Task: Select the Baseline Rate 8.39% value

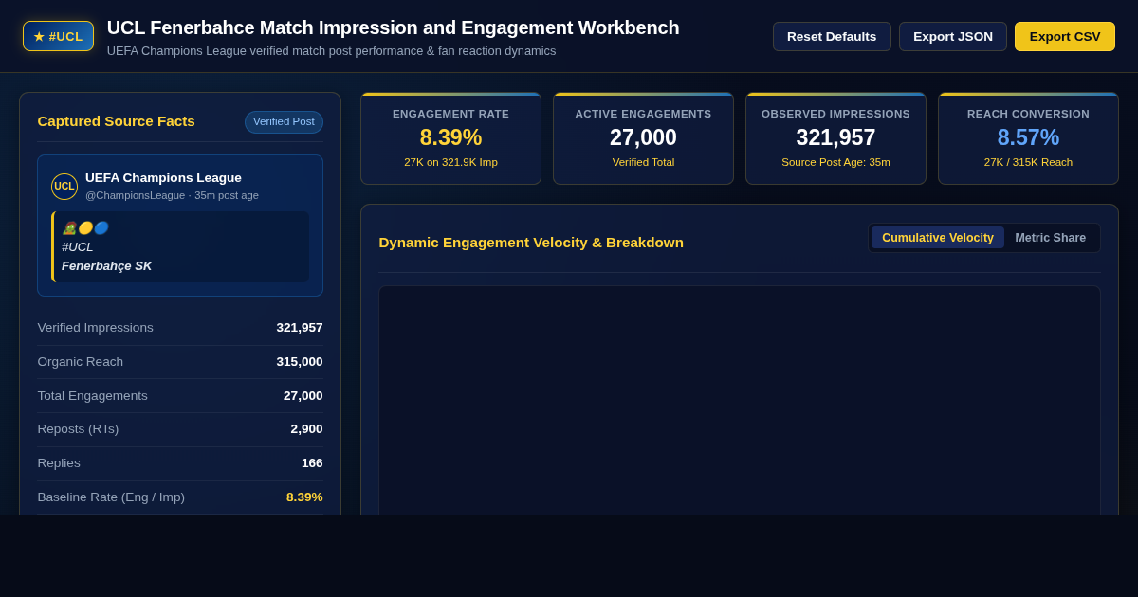Action: point(304,497)
